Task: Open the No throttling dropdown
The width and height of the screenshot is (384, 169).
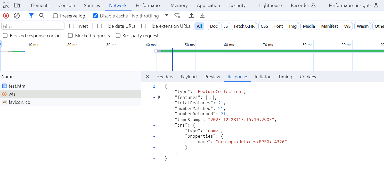Action: point(150,16)
